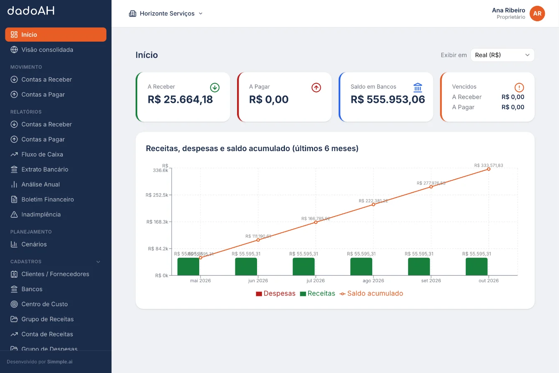
Task: Click the Receitas bar for jul 2026
Action: click(304, 266)
